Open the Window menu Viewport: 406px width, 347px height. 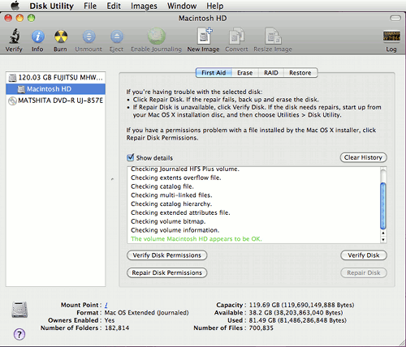click(182, 6)
